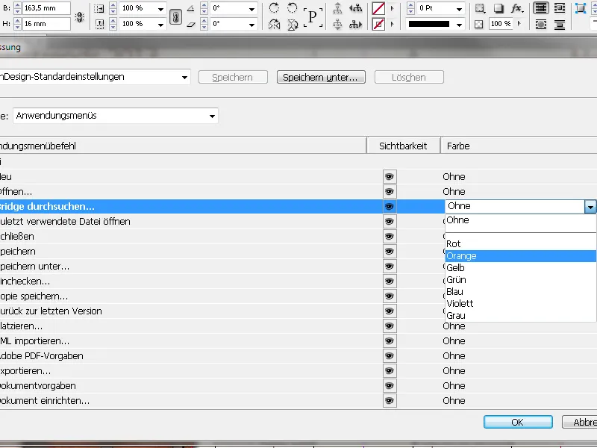Click the Sichtbarkeit column header

(403, 146)
